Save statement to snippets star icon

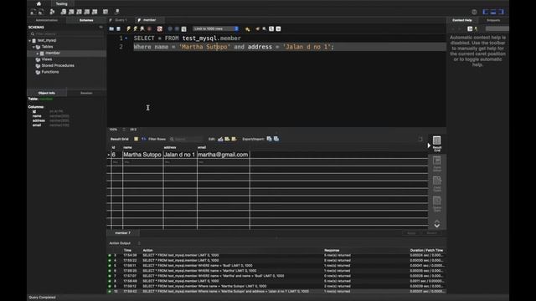(248, 29)
